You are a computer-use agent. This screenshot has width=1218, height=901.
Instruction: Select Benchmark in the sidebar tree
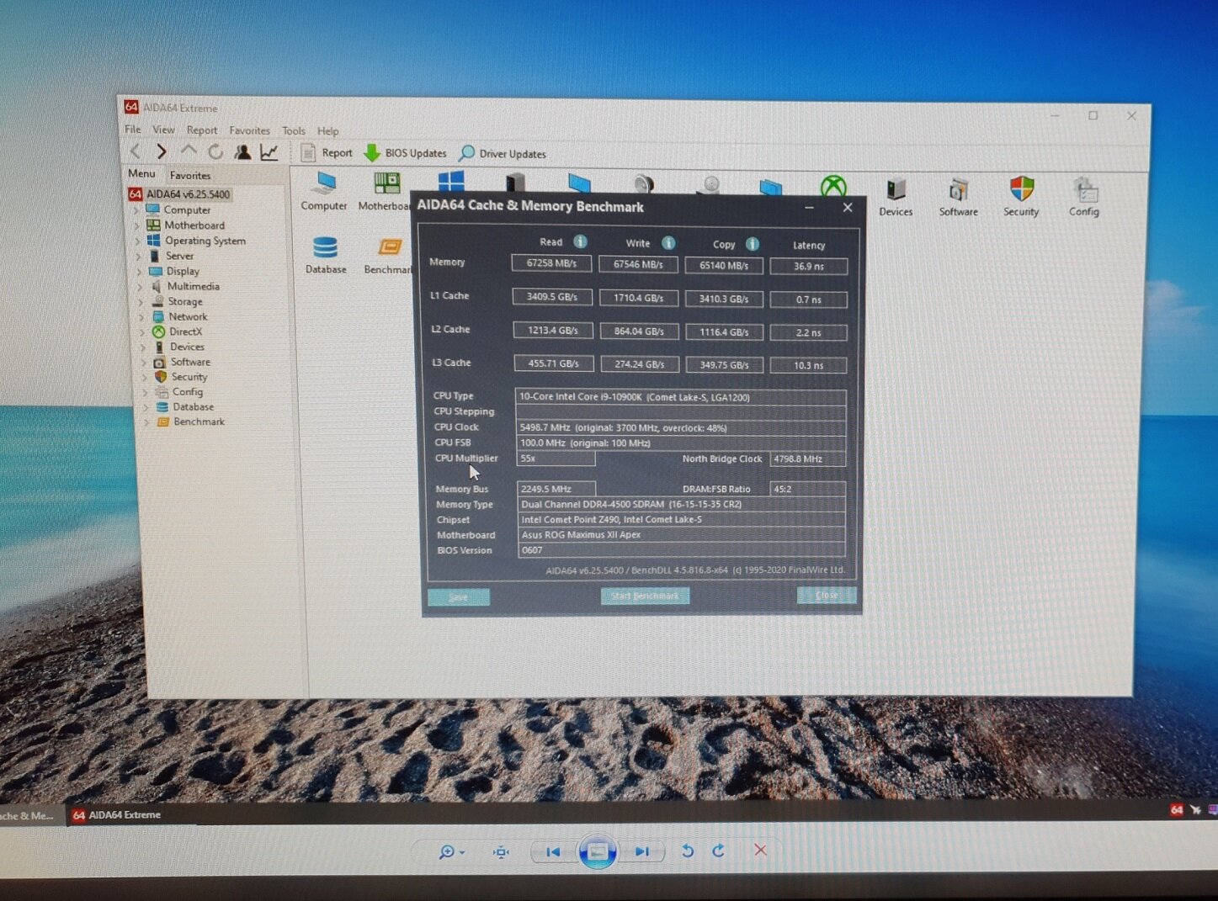coord(199,421)
